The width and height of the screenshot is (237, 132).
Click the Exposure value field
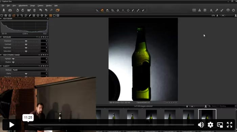point(44,41)
